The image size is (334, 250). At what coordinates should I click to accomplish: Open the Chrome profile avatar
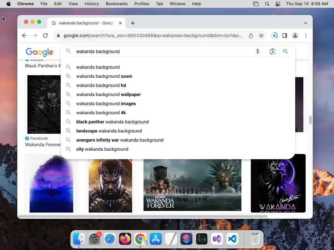(295, 35)
